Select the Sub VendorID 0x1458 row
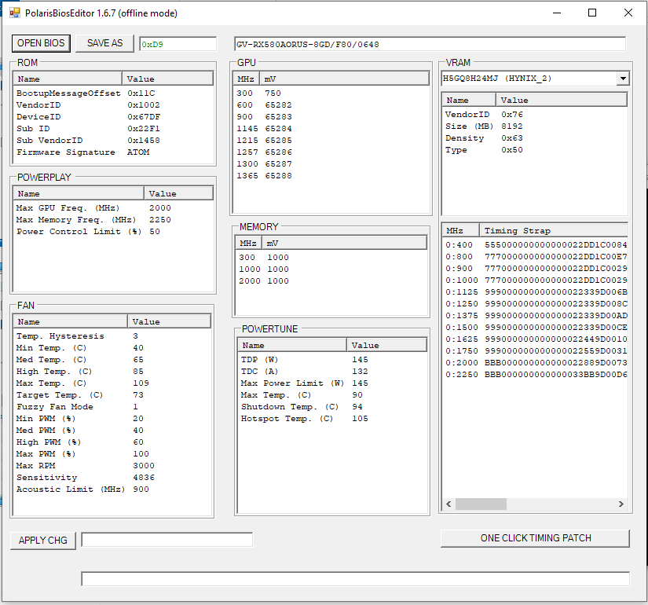This screenshot has width=648, height=605. (114, 140)
